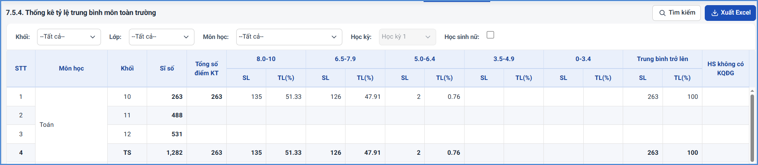Open the Lớp dropdown
758x165 pixels.
coord(162,37)
